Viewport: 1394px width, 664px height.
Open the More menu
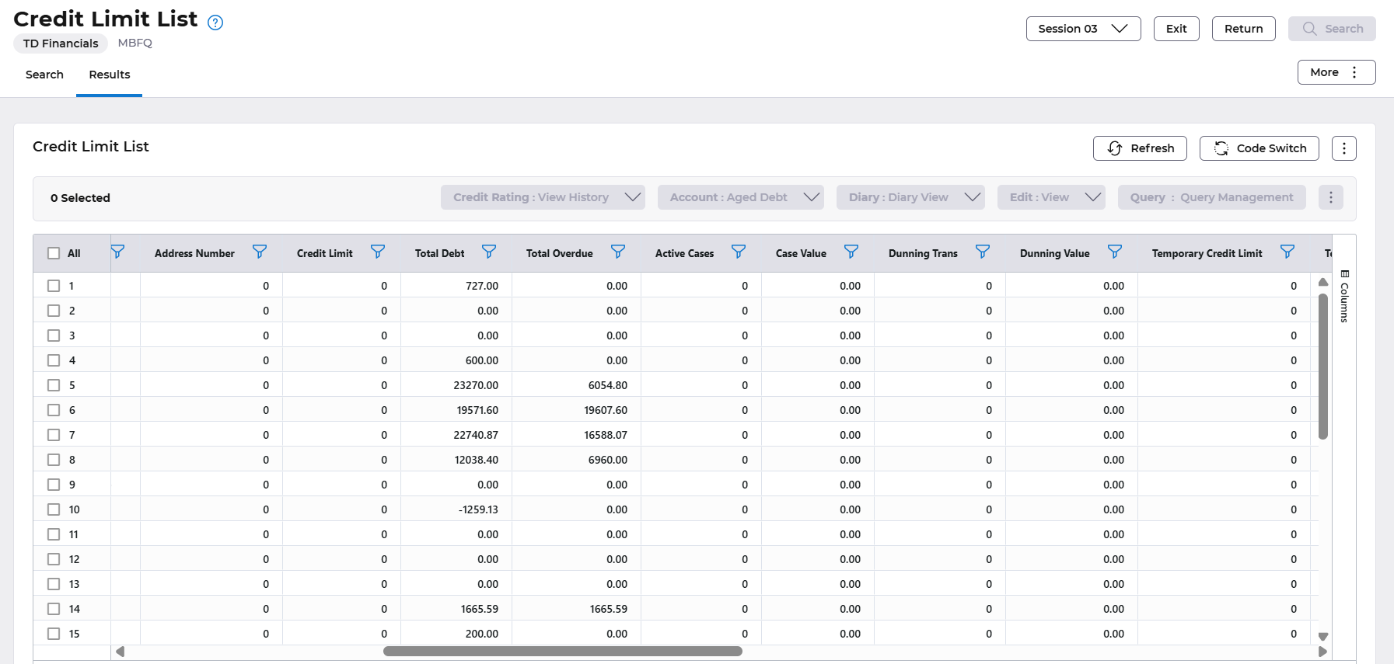(x=1336, y=72)
